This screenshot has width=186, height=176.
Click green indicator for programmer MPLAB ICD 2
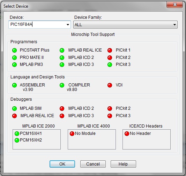point(62,58)
